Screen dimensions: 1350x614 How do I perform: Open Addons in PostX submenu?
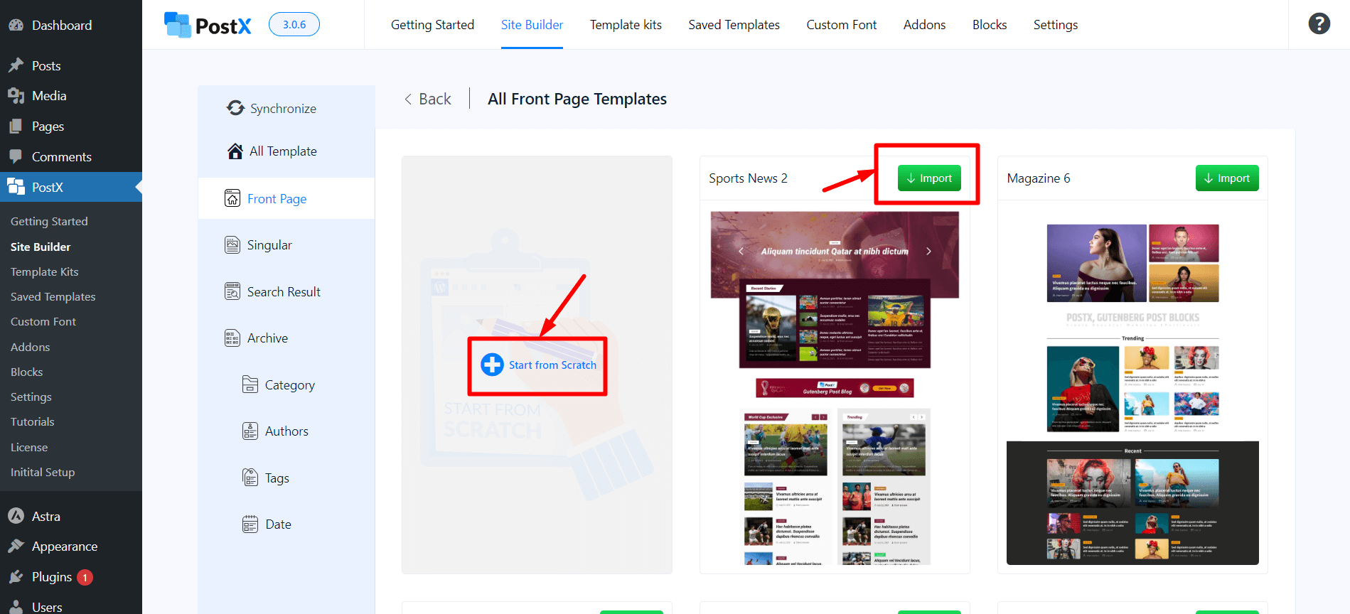pos(30,347)
